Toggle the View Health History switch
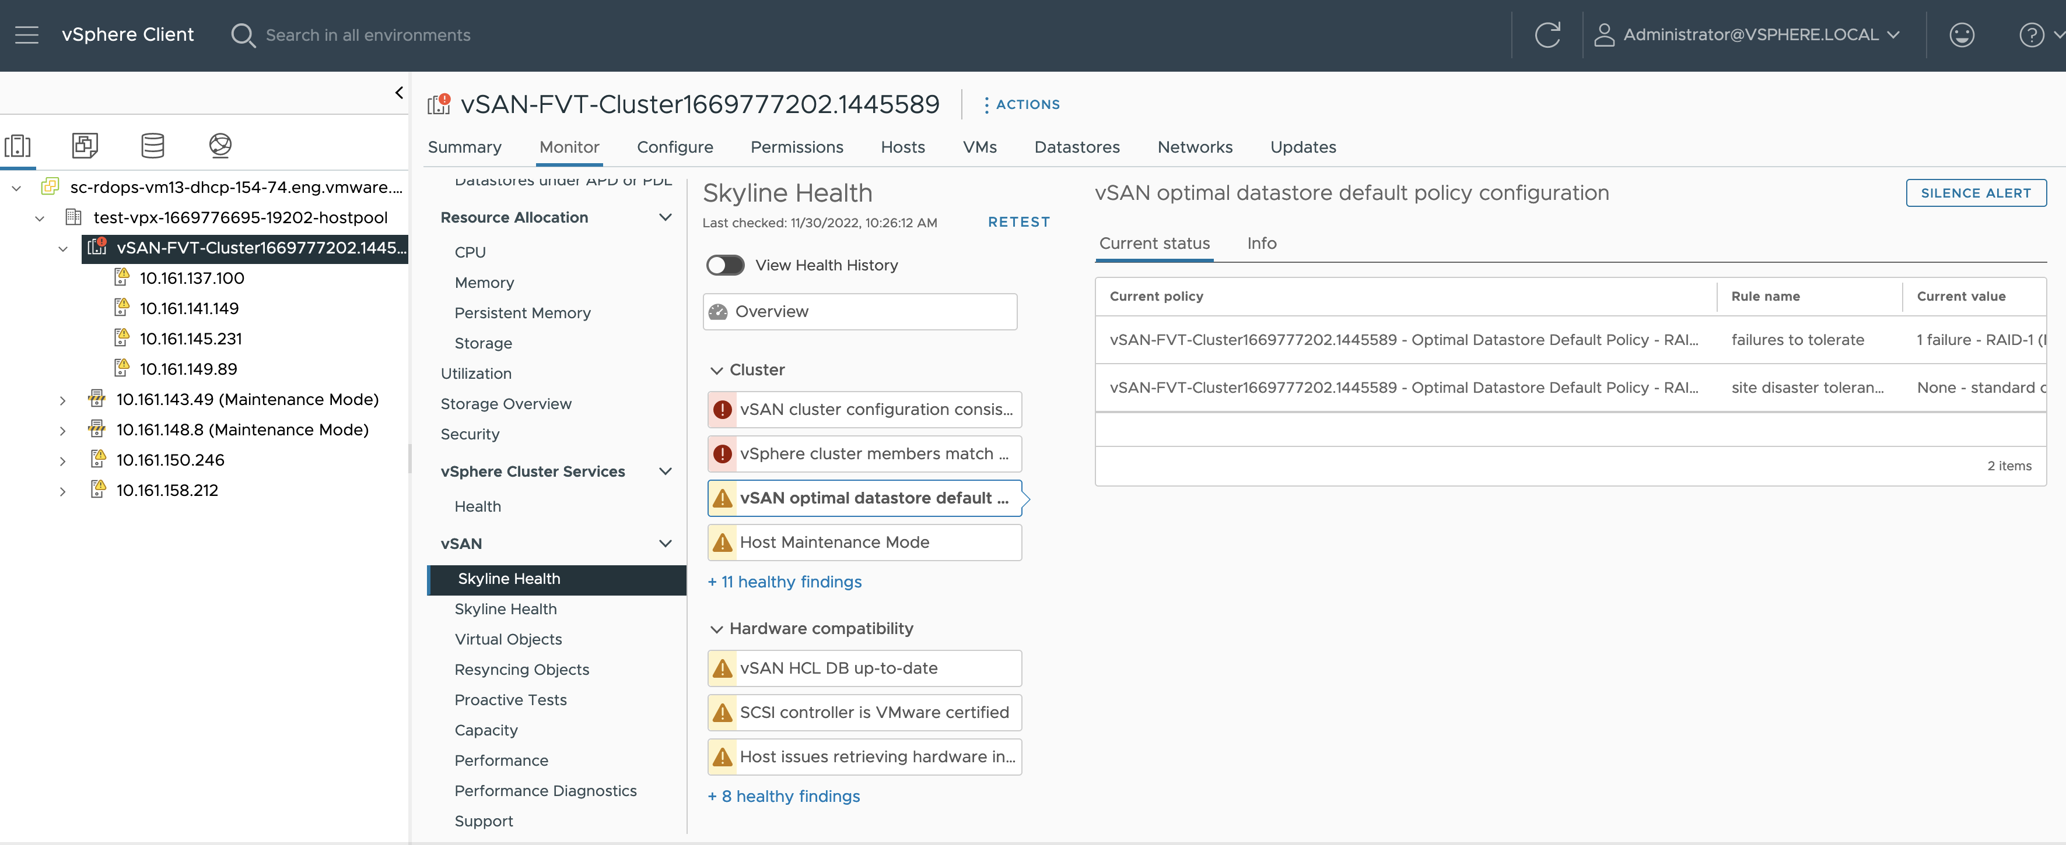2066x845 pixels. point(722,265)
